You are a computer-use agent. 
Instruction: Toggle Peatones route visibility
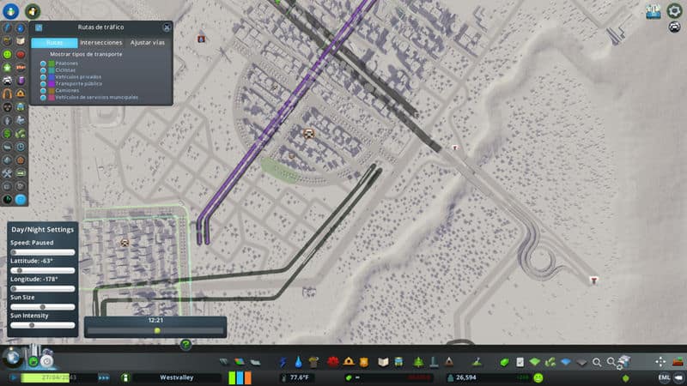point(43,63)
